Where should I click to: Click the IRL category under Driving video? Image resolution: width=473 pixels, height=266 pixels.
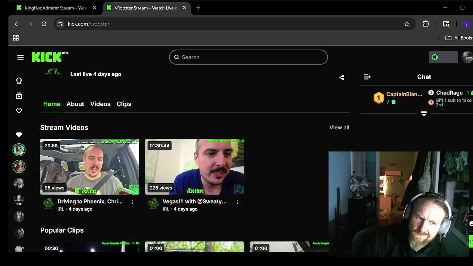click(61, 209)
